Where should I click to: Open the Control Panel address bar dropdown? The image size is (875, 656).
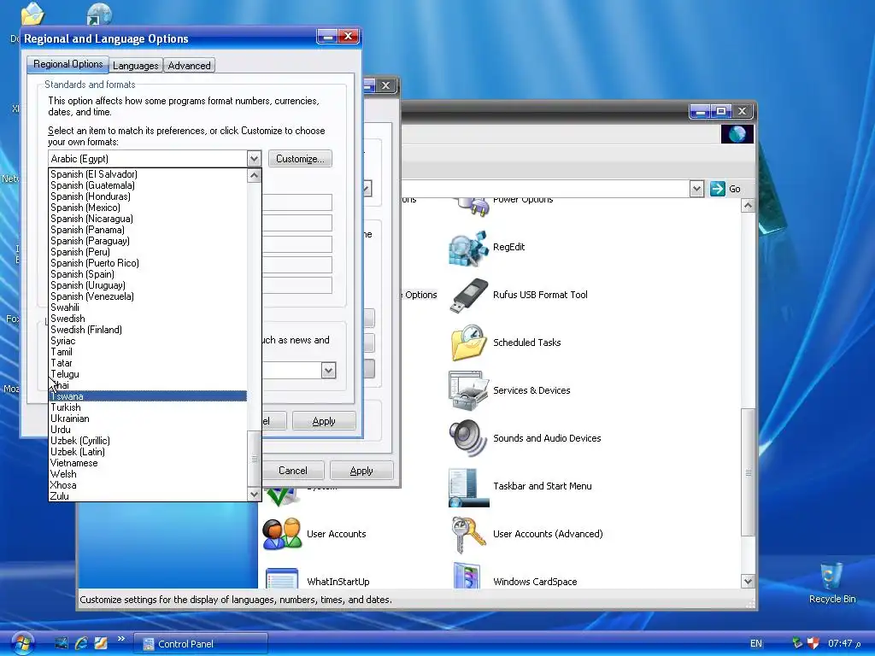[x=696, y=189]
